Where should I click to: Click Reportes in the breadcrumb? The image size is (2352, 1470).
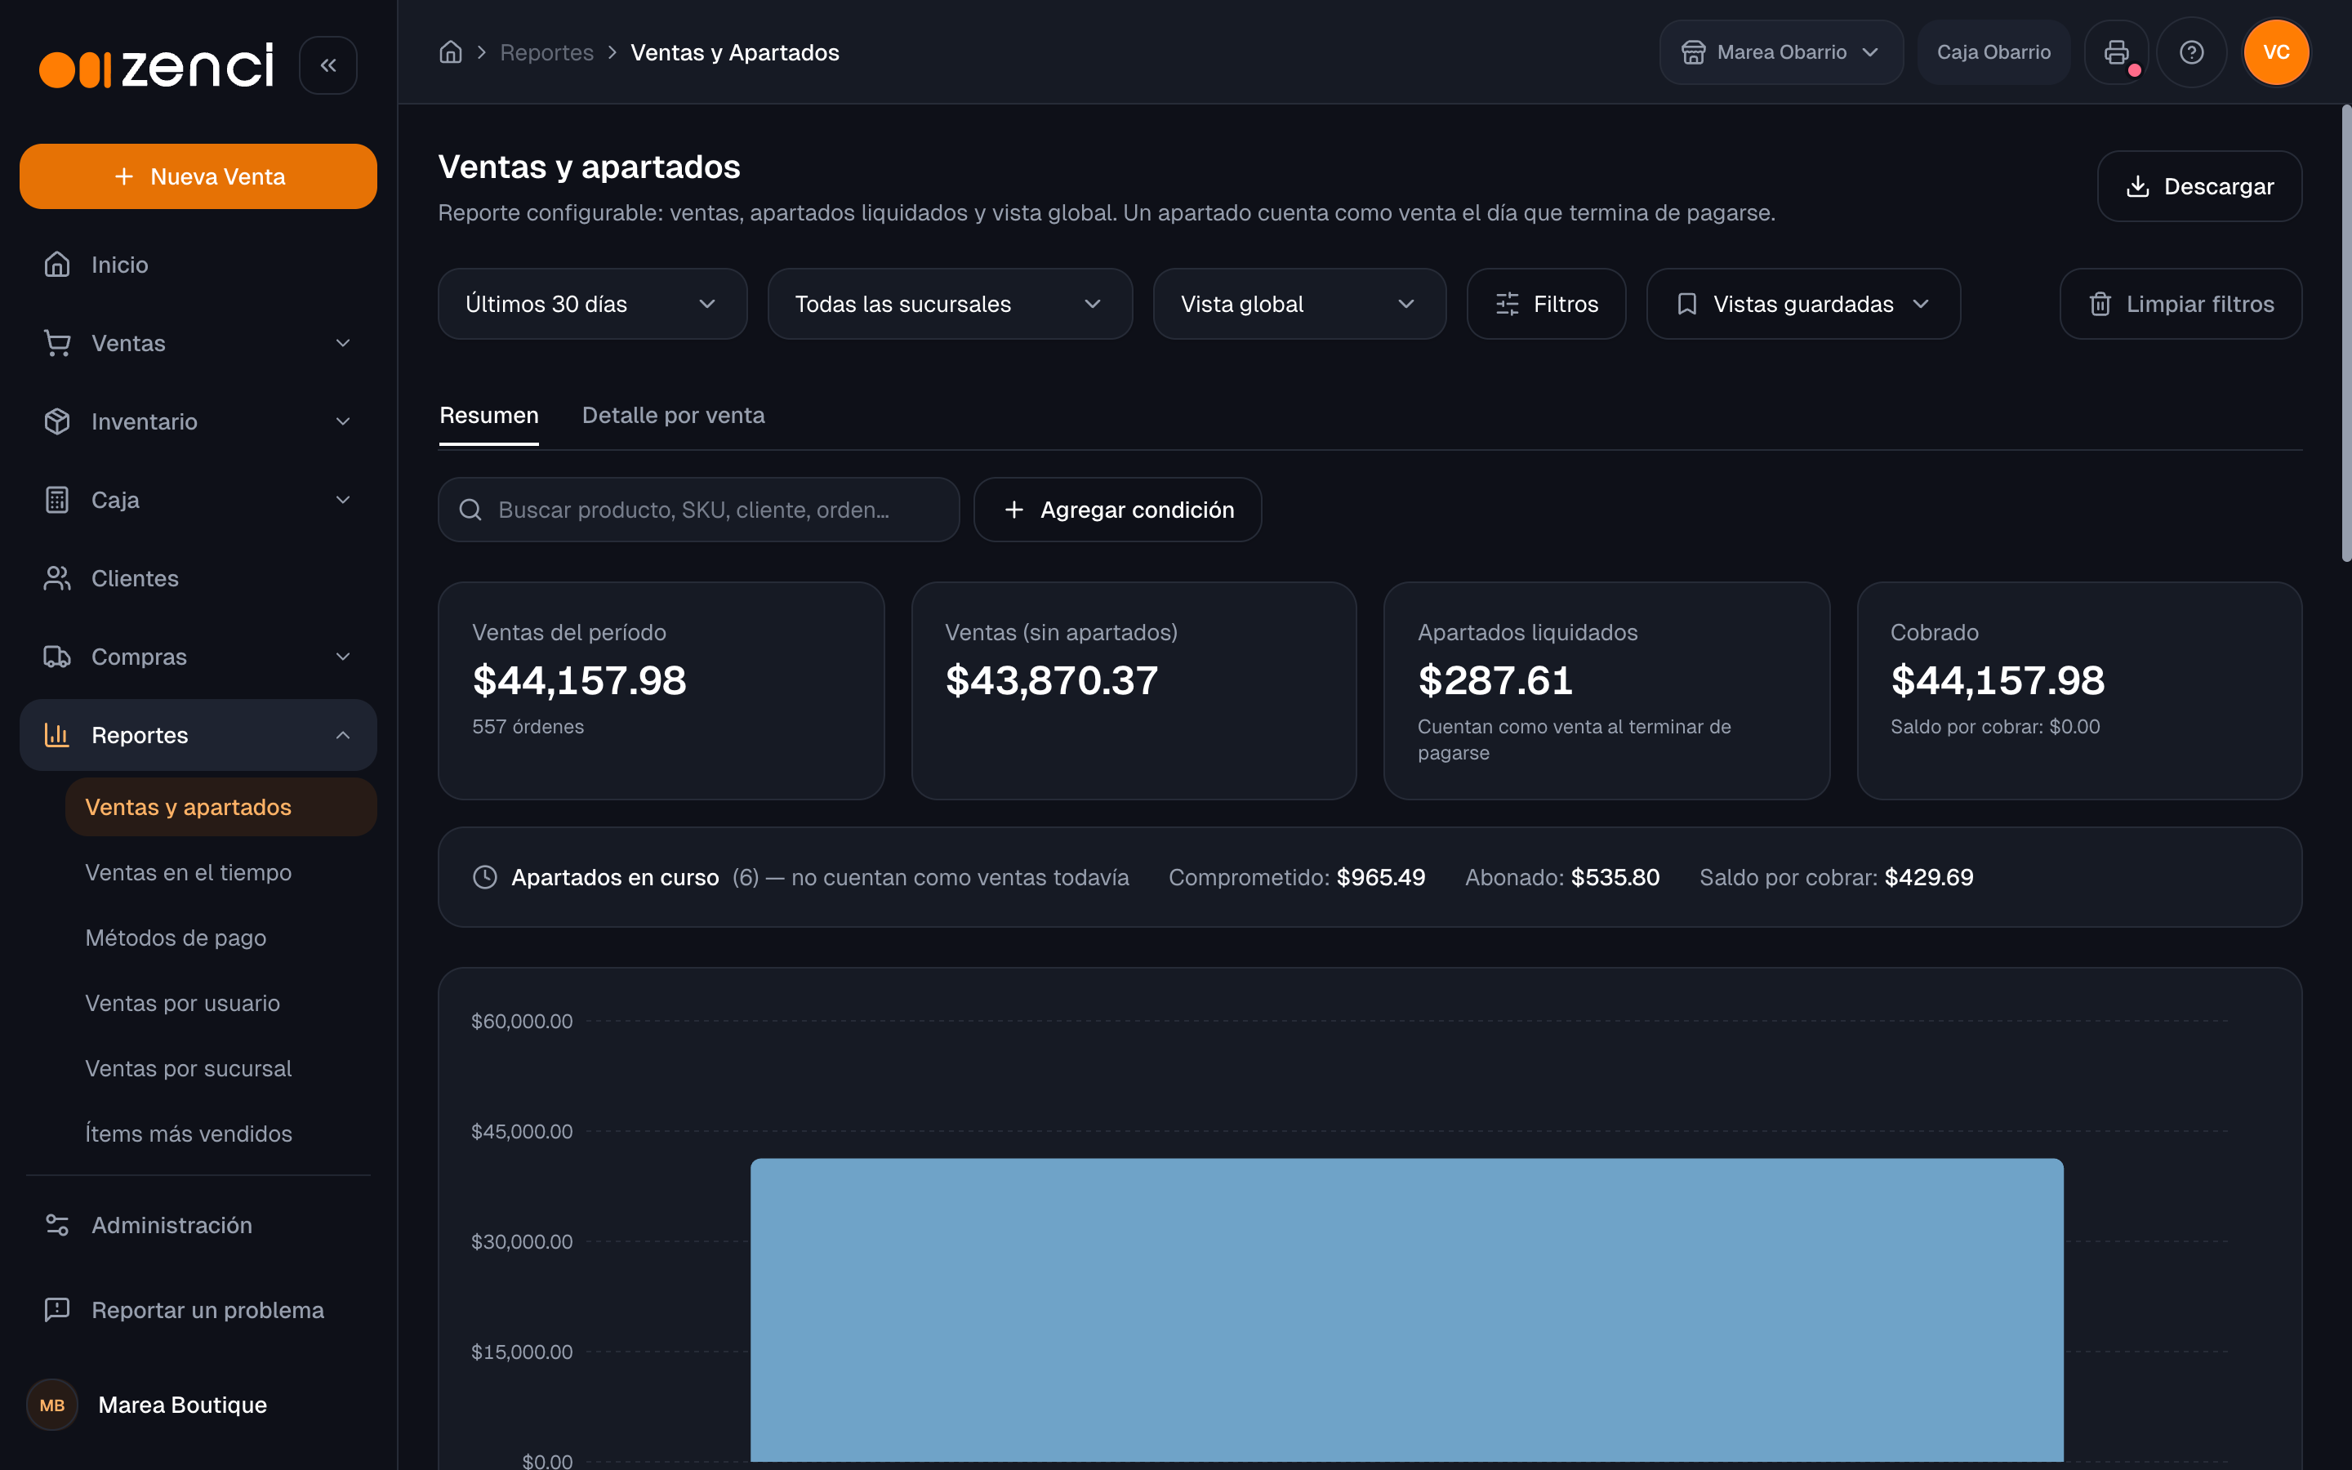(546, 52)
